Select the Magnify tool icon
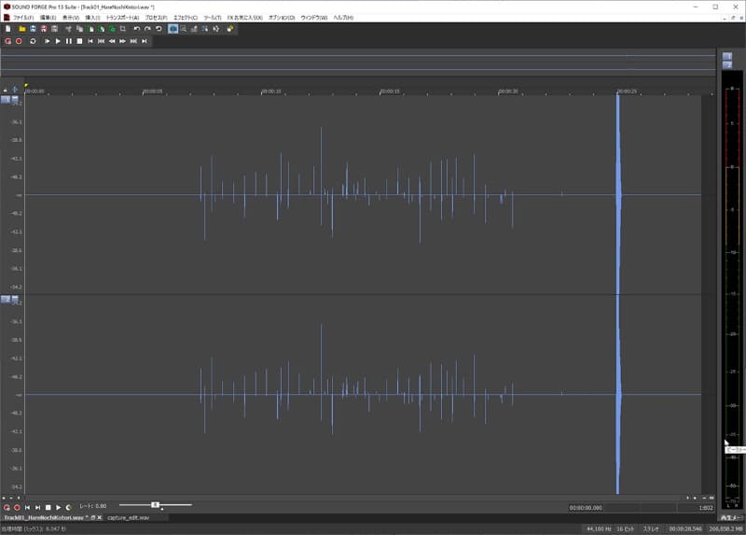Image resolution: width=746 pixels, height=535 pixels. [184, 29]
